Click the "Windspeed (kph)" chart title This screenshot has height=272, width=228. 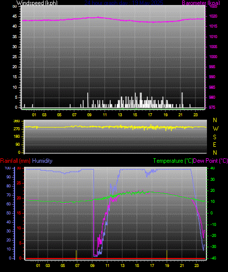(37, 3)
